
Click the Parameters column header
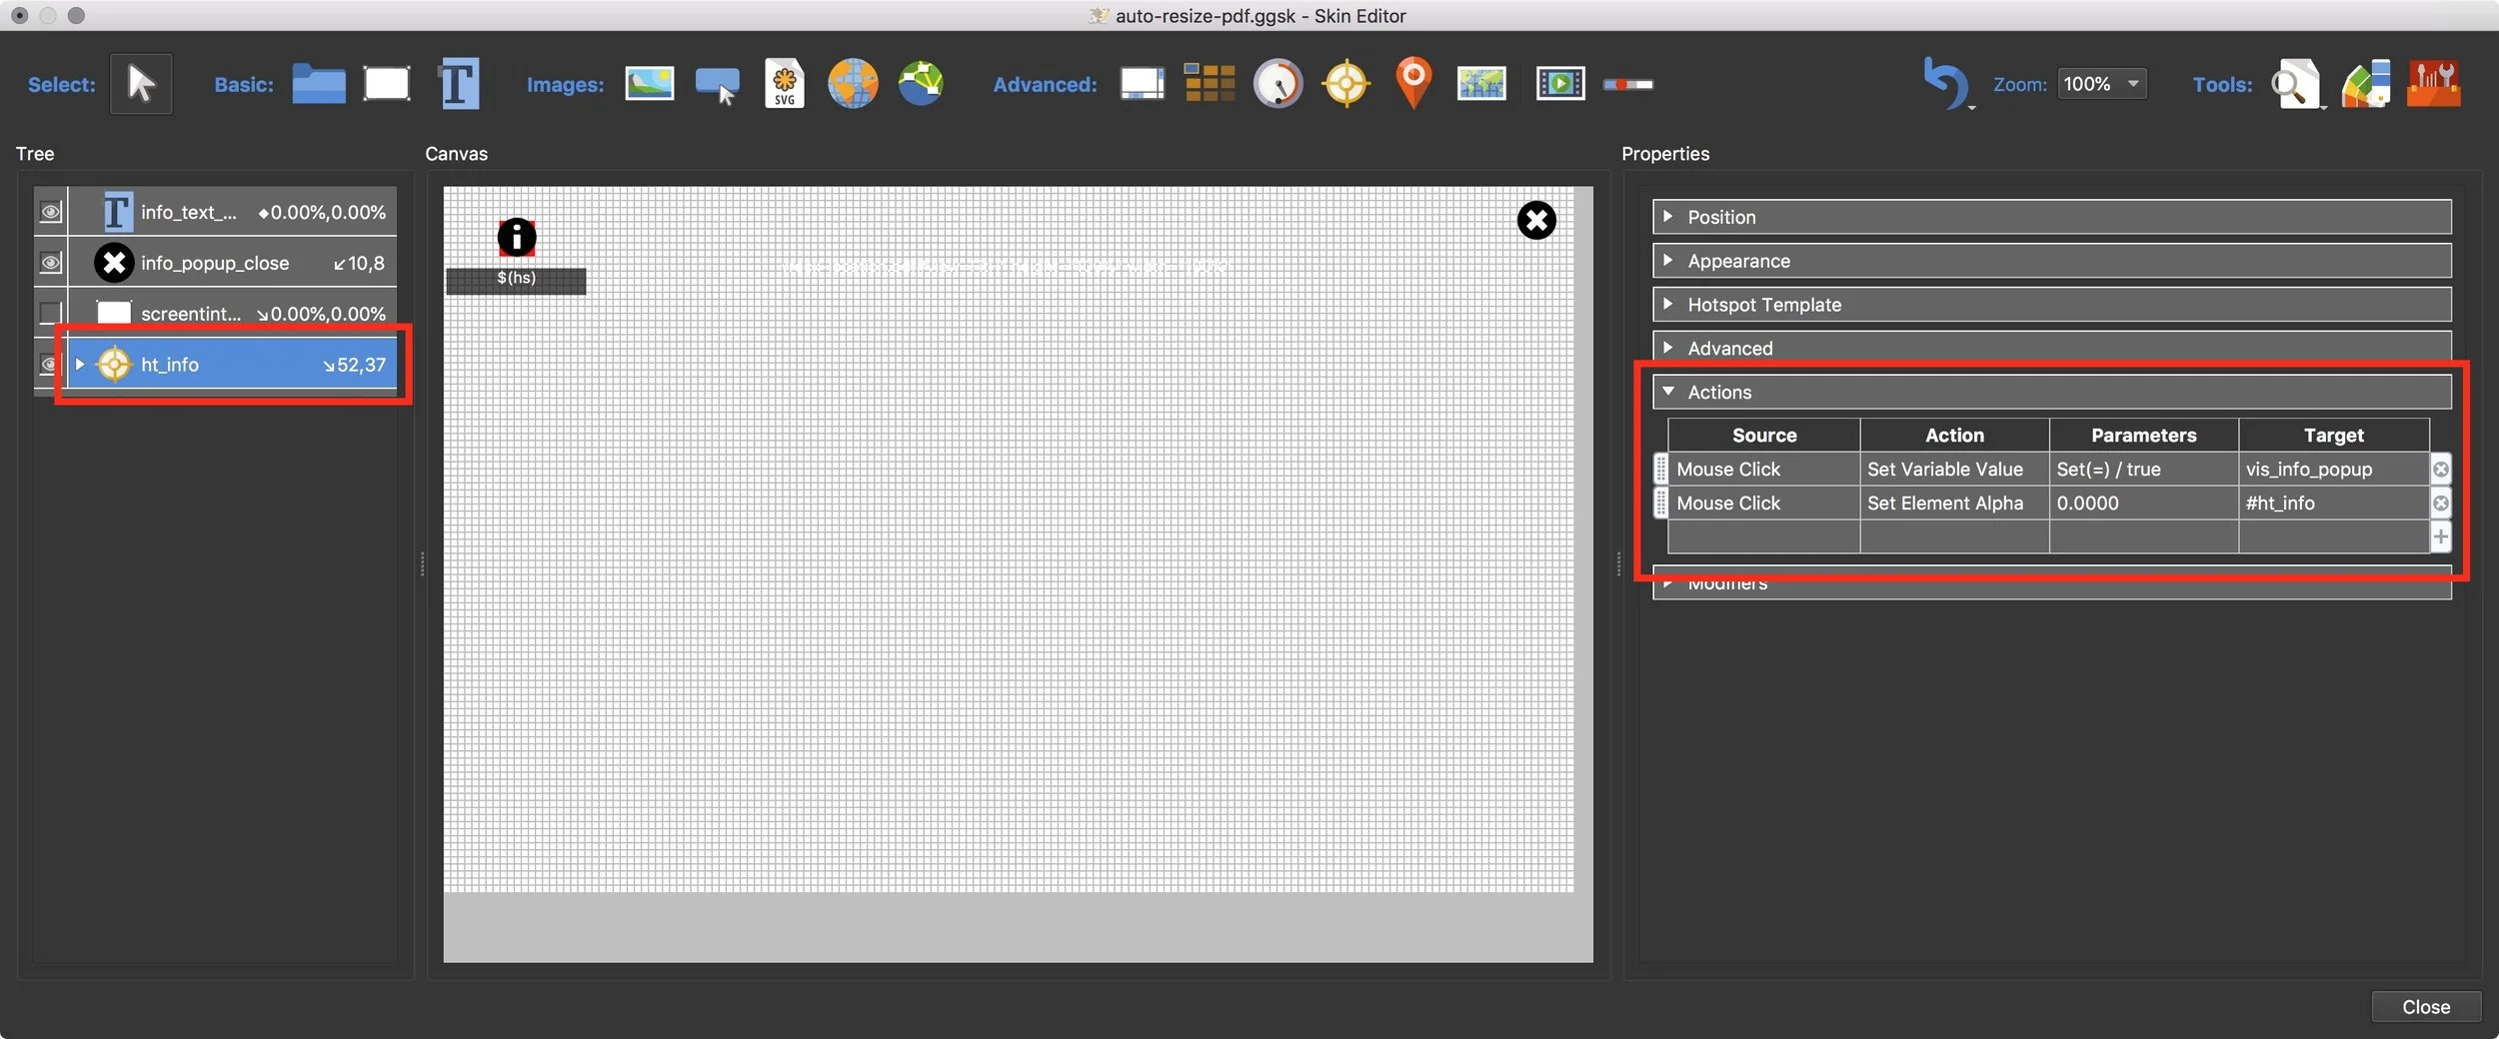pyautogui.click(x=2144, y=435)
